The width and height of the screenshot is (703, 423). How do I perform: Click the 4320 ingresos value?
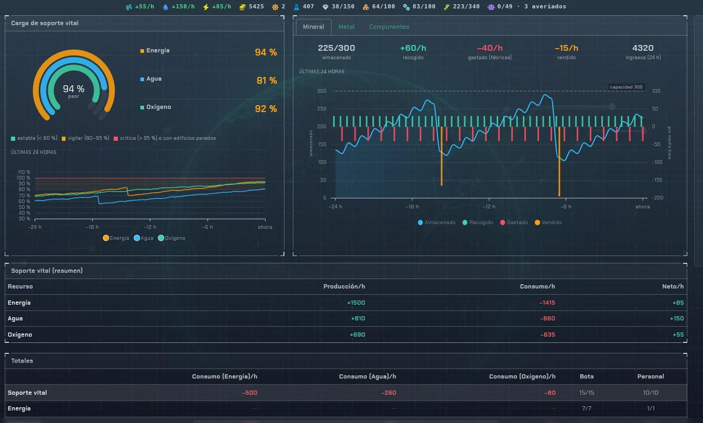pyautogui.click(x=643, y=48)
